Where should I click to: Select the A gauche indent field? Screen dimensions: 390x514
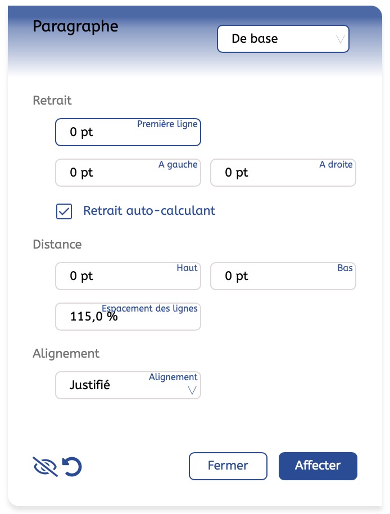(128, 173)
